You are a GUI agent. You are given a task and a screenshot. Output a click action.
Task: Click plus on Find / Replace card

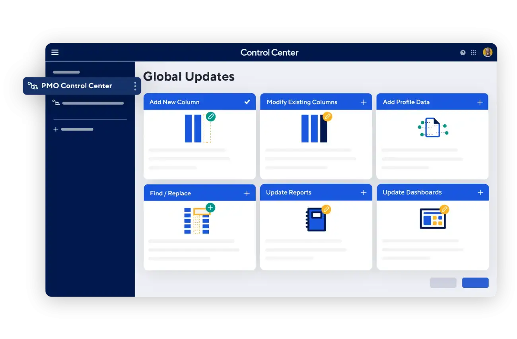(x=247, y=193)
